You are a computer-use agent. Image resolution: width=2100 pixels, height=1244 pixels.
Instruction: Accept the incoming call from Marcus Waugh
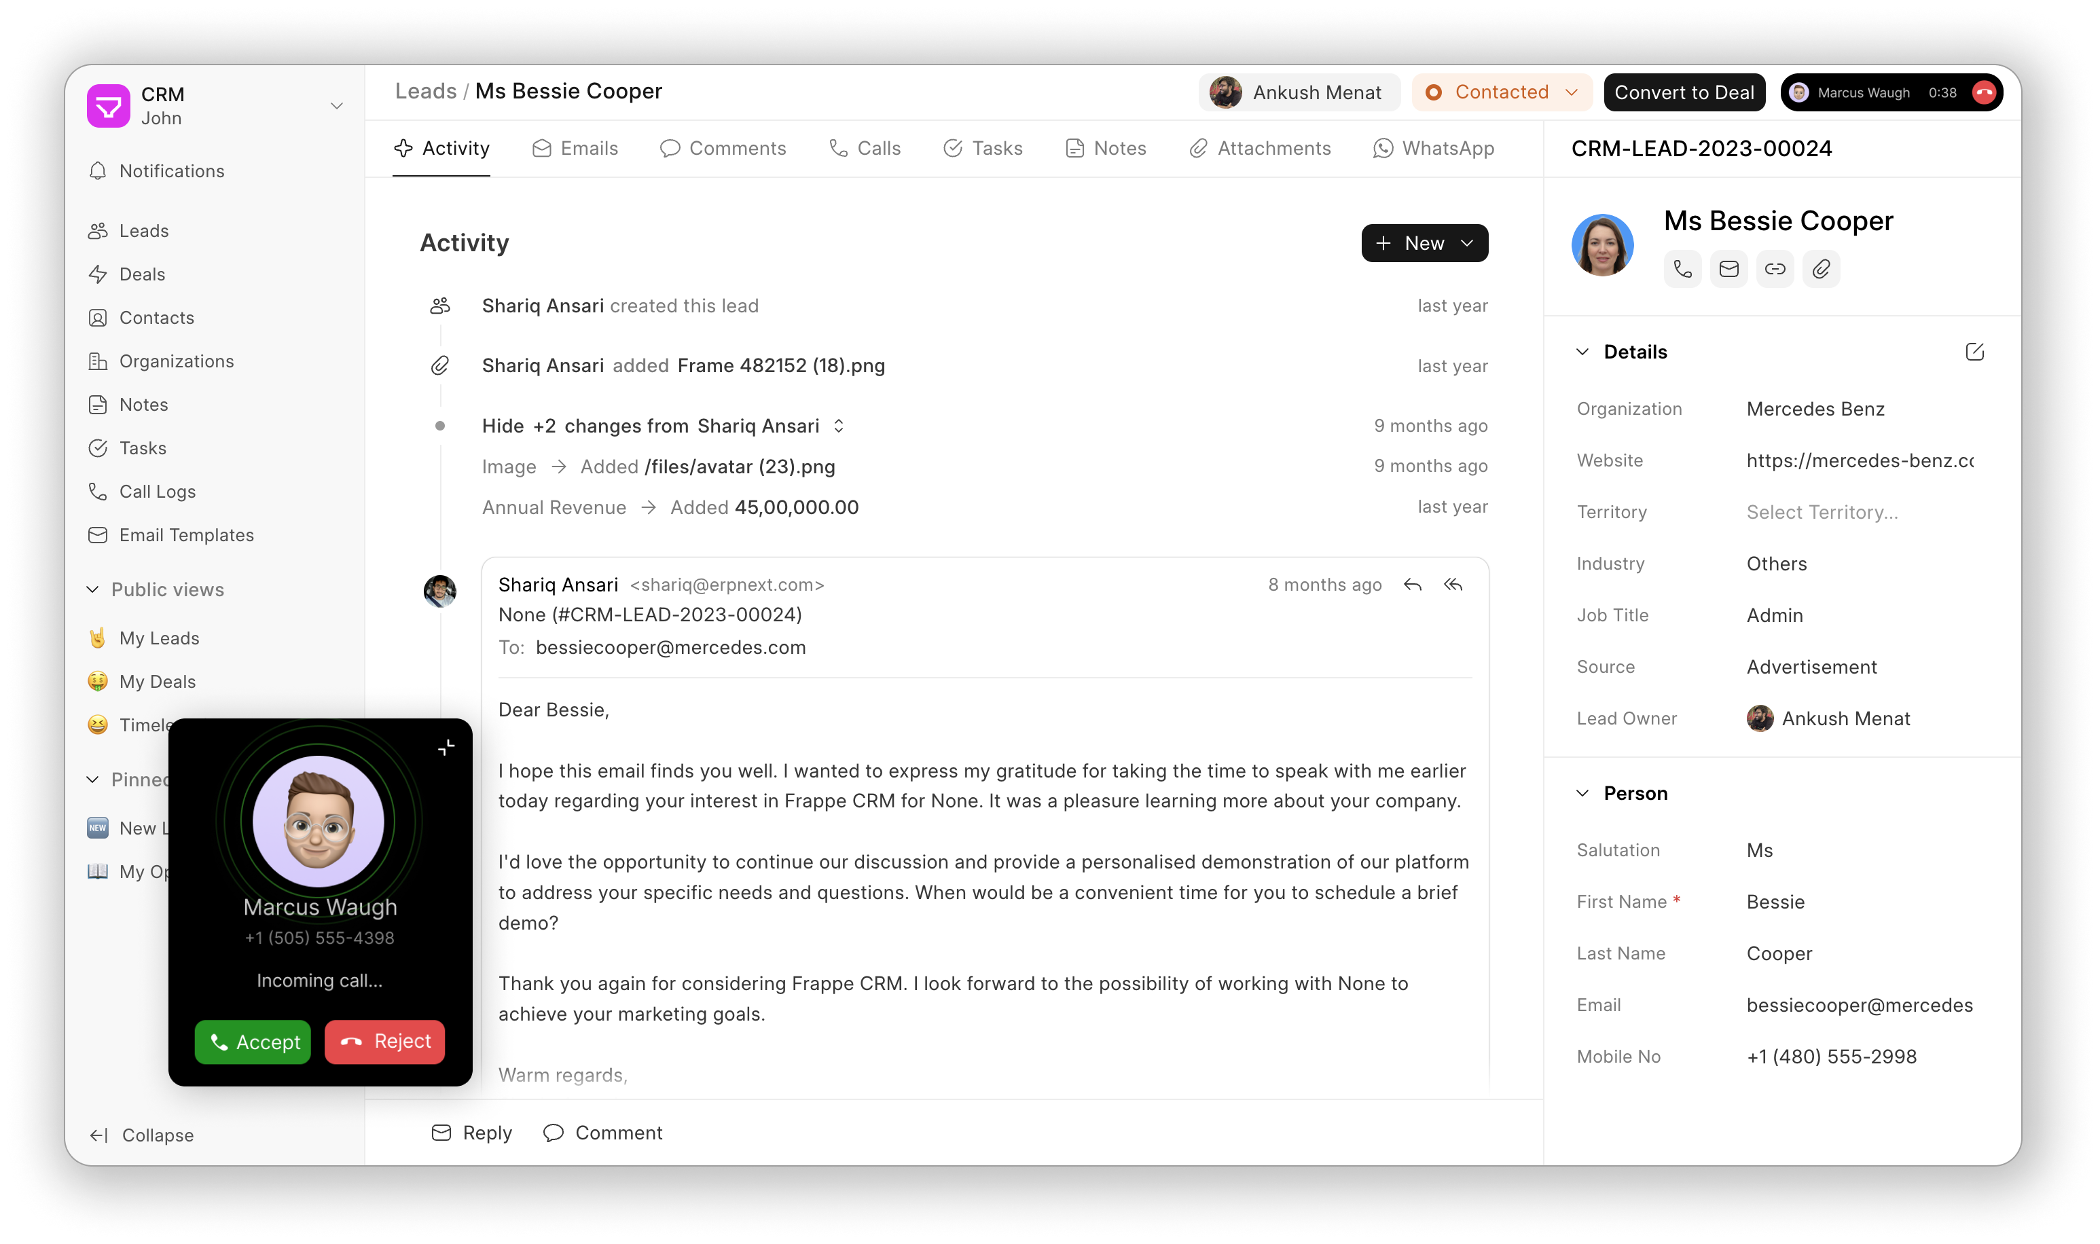(x=255, y=1041)
